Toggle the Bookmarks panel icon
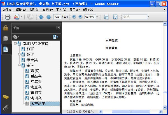 coord(6,49)
